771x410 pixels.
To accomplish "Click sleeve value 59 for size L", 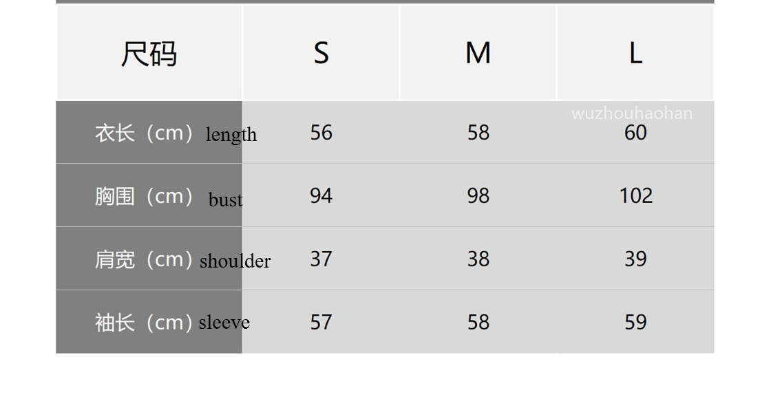I will pyautogui.click(x=635, y=322).
